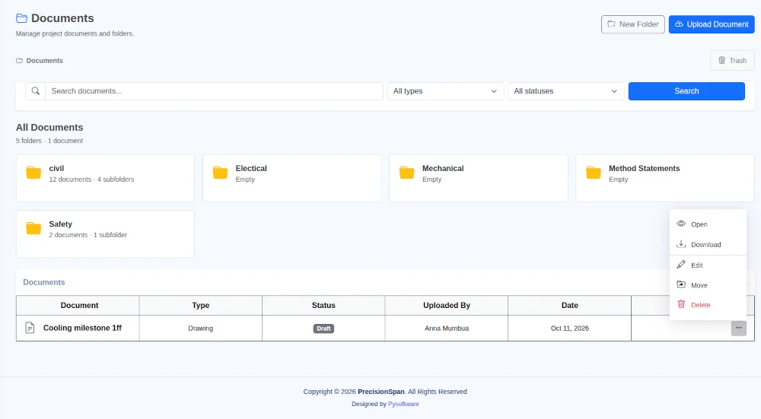Click the file icon beside Cooling milestone 1ff

[x=30, y=328]
